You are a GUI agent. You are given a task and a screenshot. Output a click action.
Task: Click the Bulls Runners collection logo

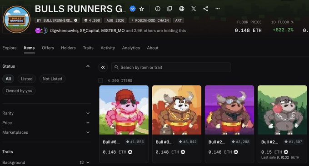(x=17, y=19)
